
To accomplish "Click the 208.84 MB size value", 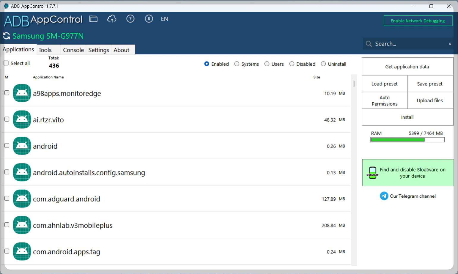I will [x=333, y=226].
